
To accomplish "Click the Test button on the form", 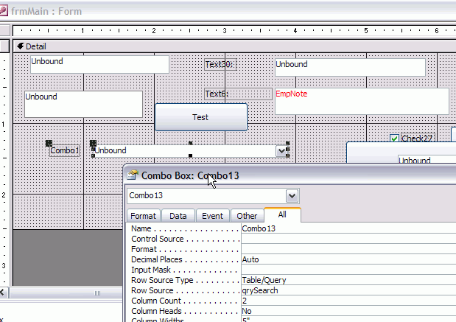I will (x=200, y=117).
